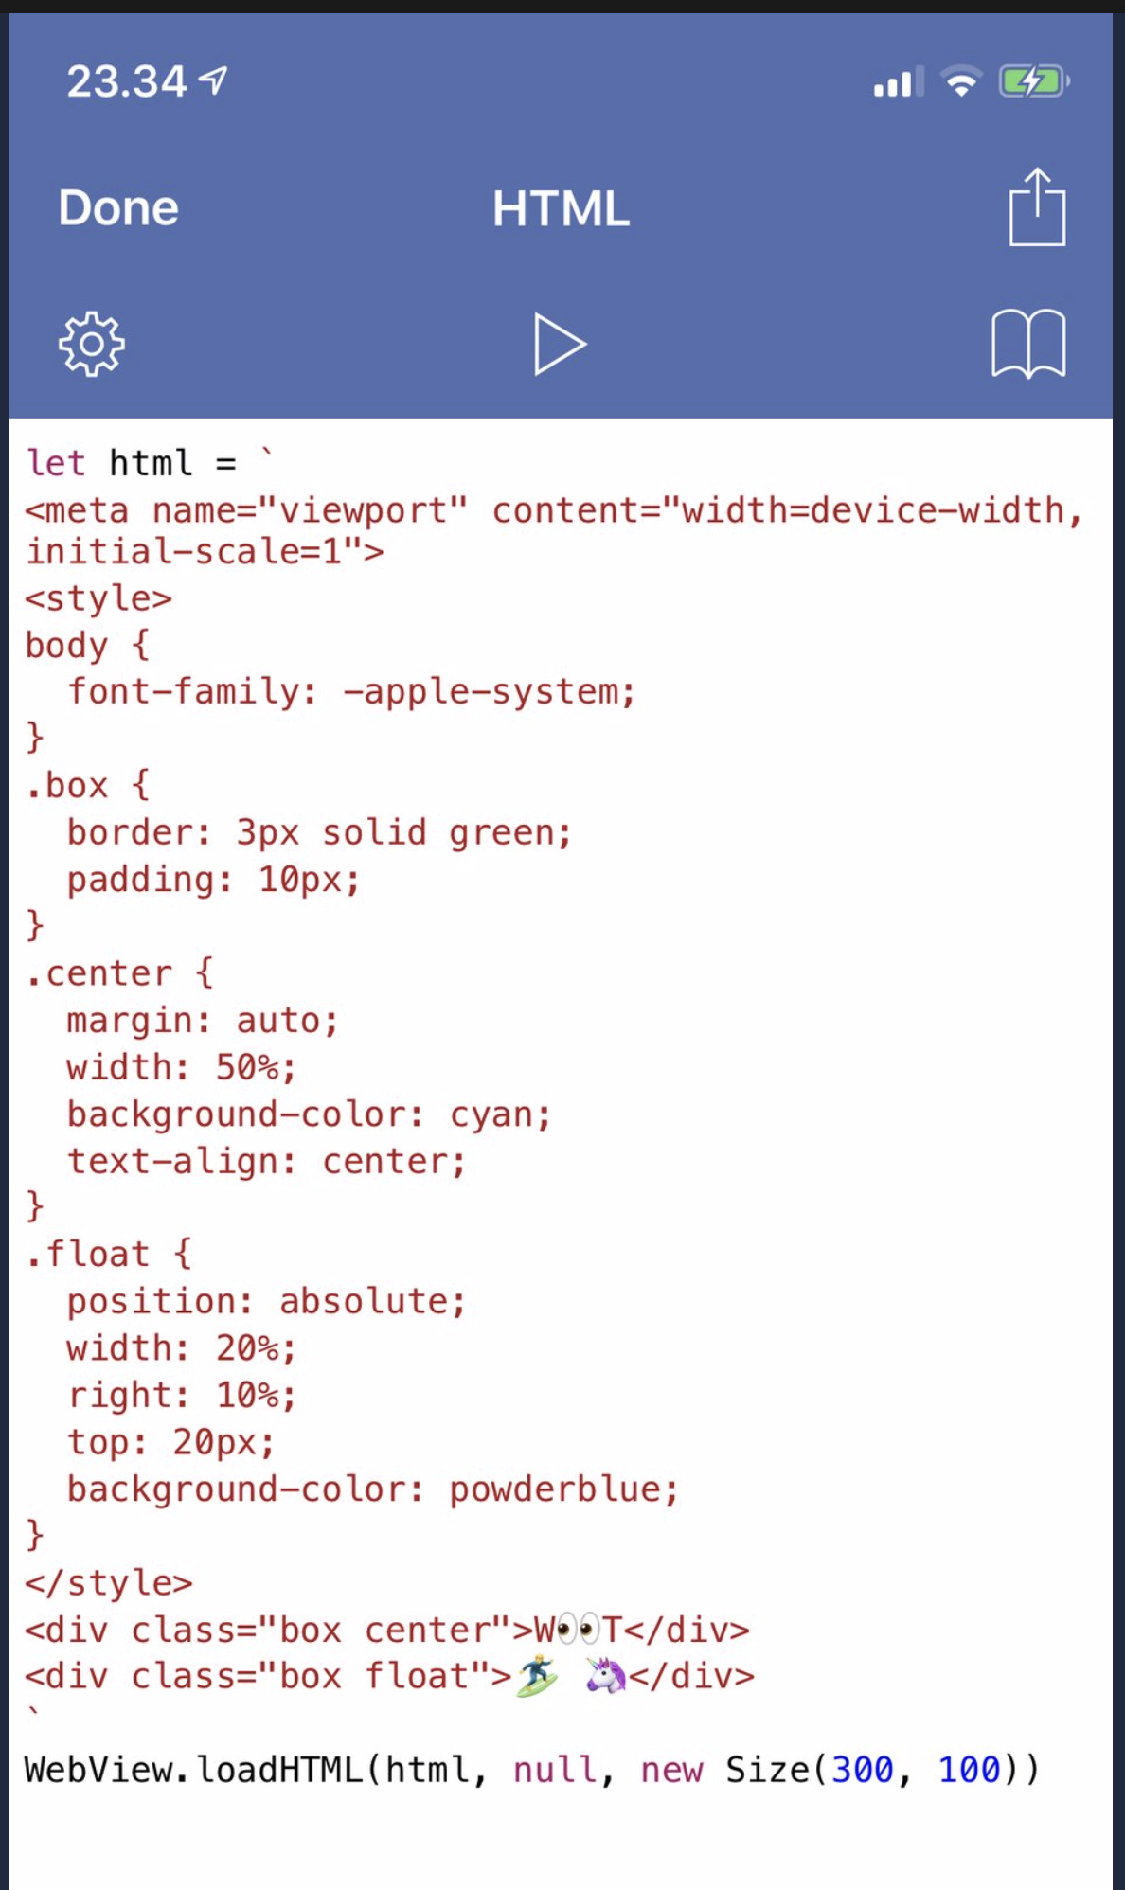Place cursor on 'let html =' line

tap(150, 462)
